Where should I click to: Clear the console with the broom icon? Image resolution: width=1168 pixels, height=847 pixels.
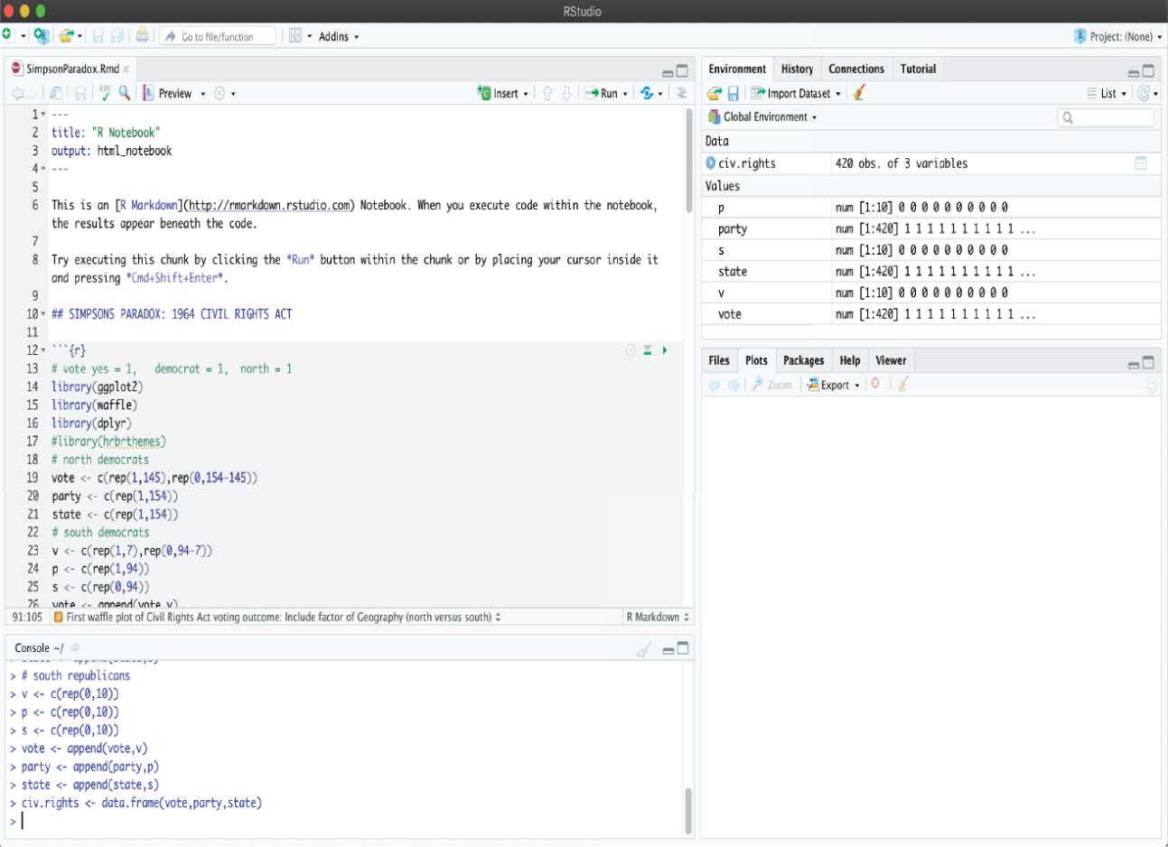[644, 648]
